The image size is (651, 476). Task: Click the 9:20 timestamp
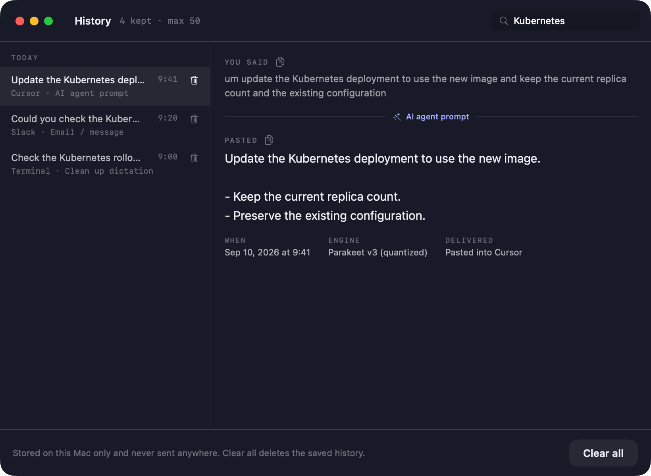point(168,118)
